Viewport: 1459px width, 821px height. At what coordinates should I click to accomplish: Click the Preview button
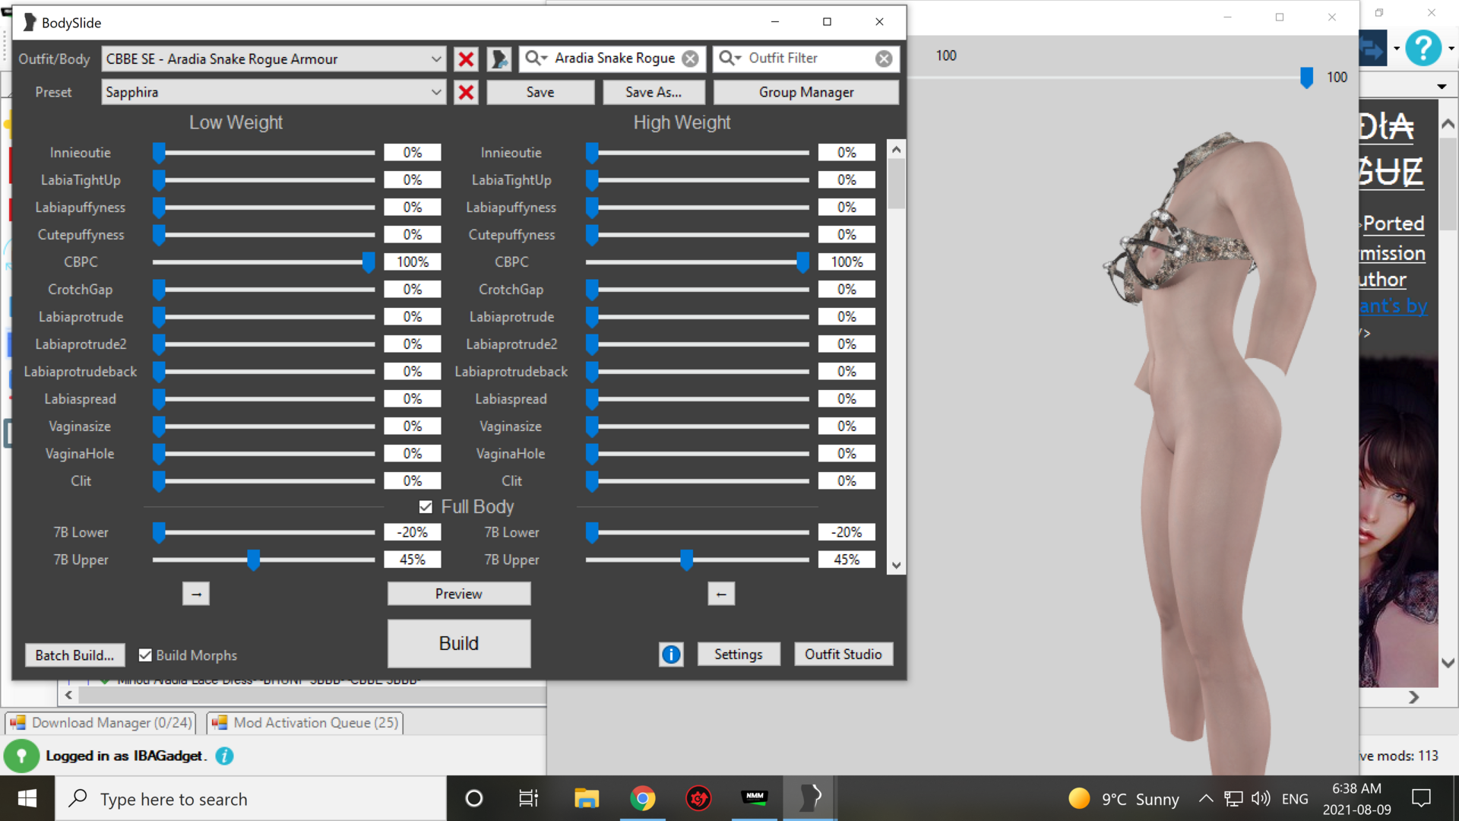pyautogui.click(x=459, y=594)
